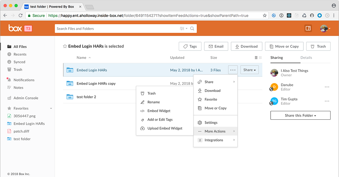Open the Share this Folder dropdown
Image resolution: width=339 pixels, height=177 pixels.
tap(300, 115)
